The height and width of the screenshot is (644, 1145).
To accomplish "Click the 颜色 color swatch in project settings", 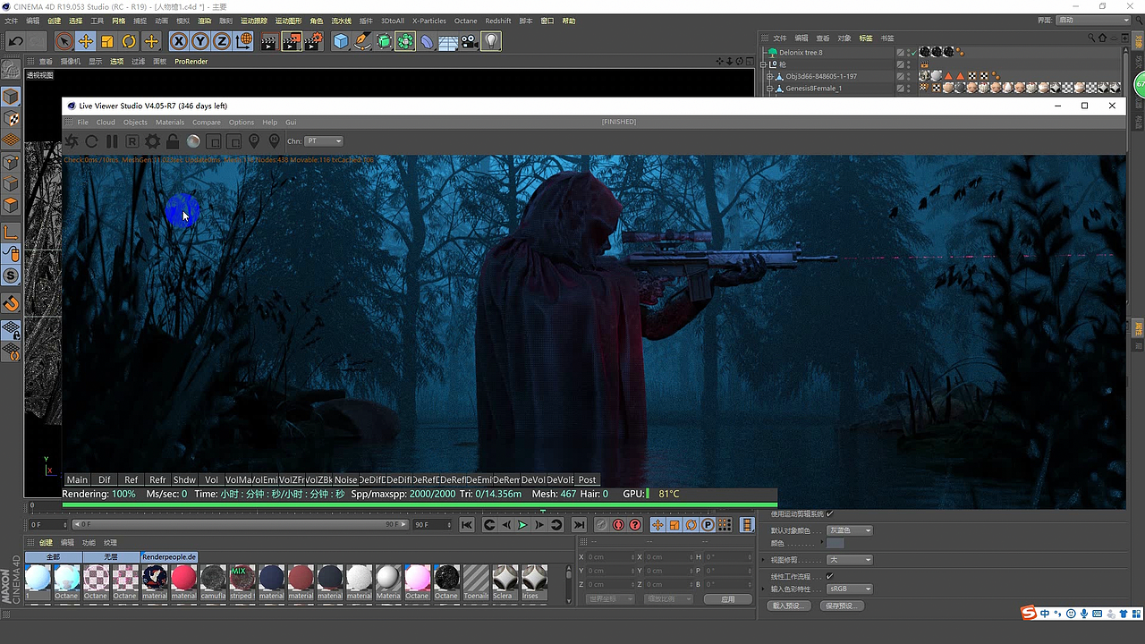I will coord(835,544).
